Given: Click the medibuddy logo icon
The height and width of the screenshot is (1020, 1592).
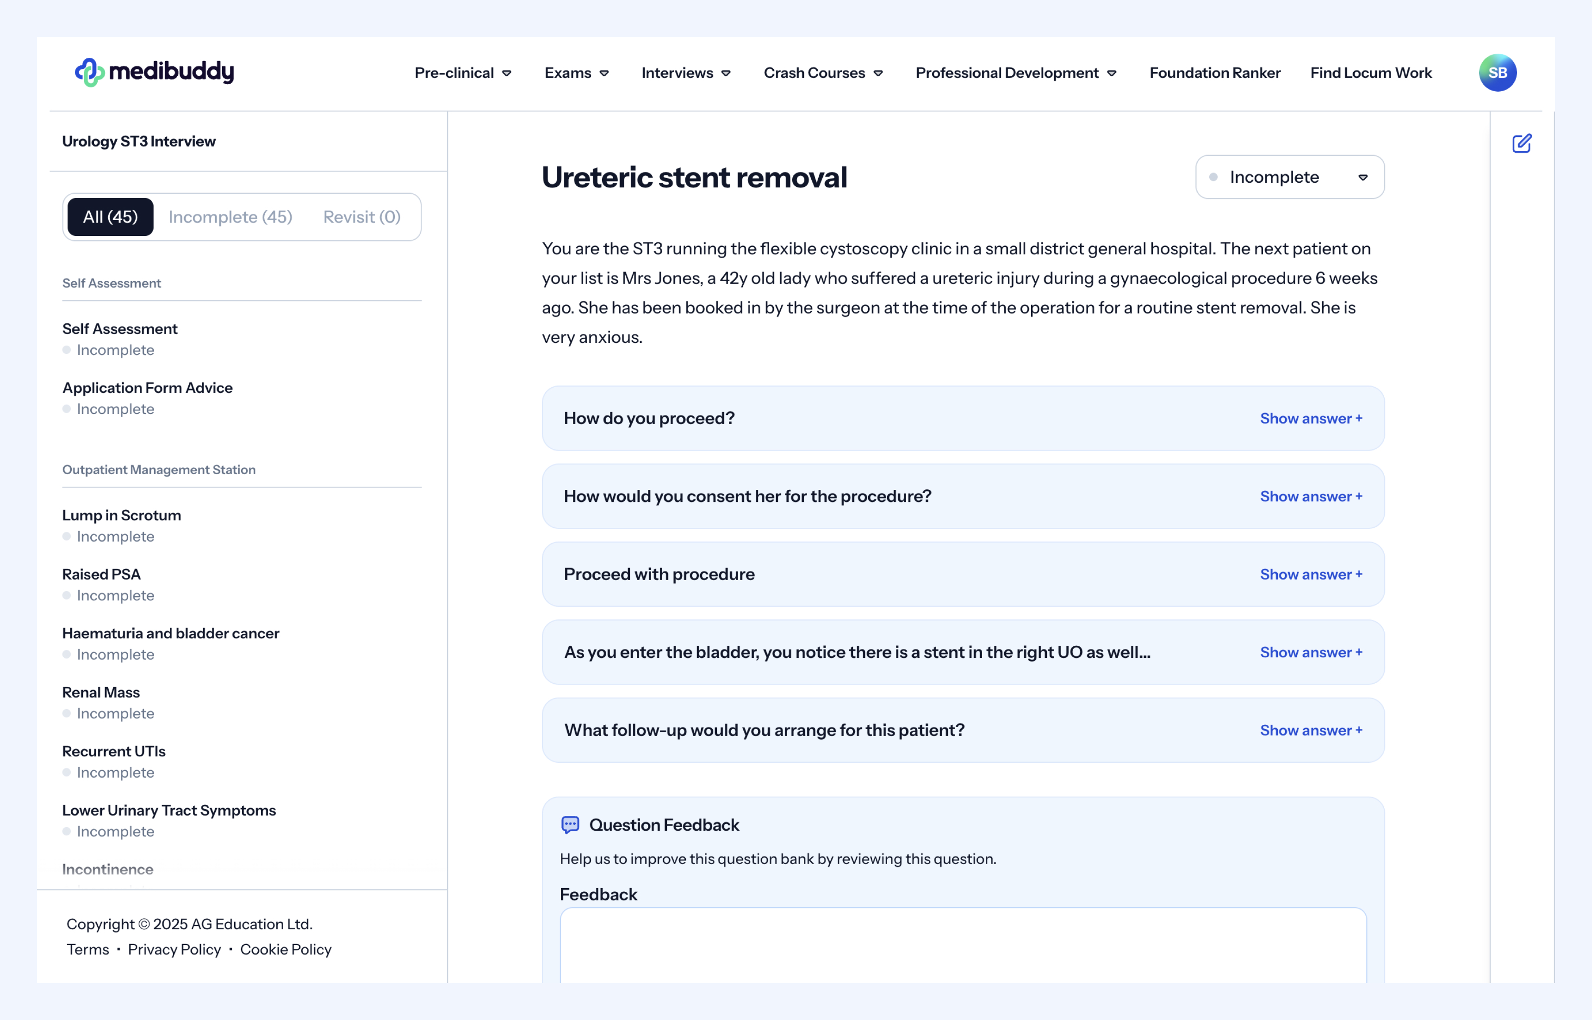Looking at the screenshot, I should click(89, 72).
